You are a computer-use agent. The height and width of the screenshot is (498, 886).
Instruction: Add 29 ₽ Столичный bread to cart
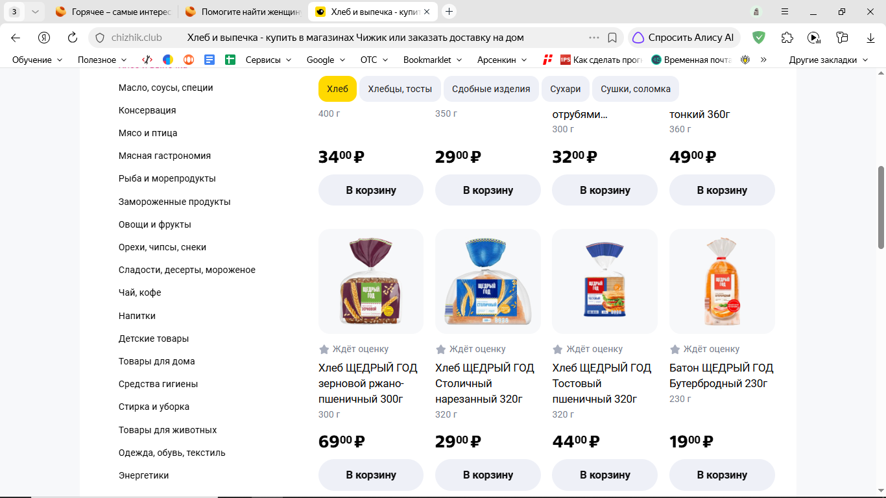[x=488, y=475]
